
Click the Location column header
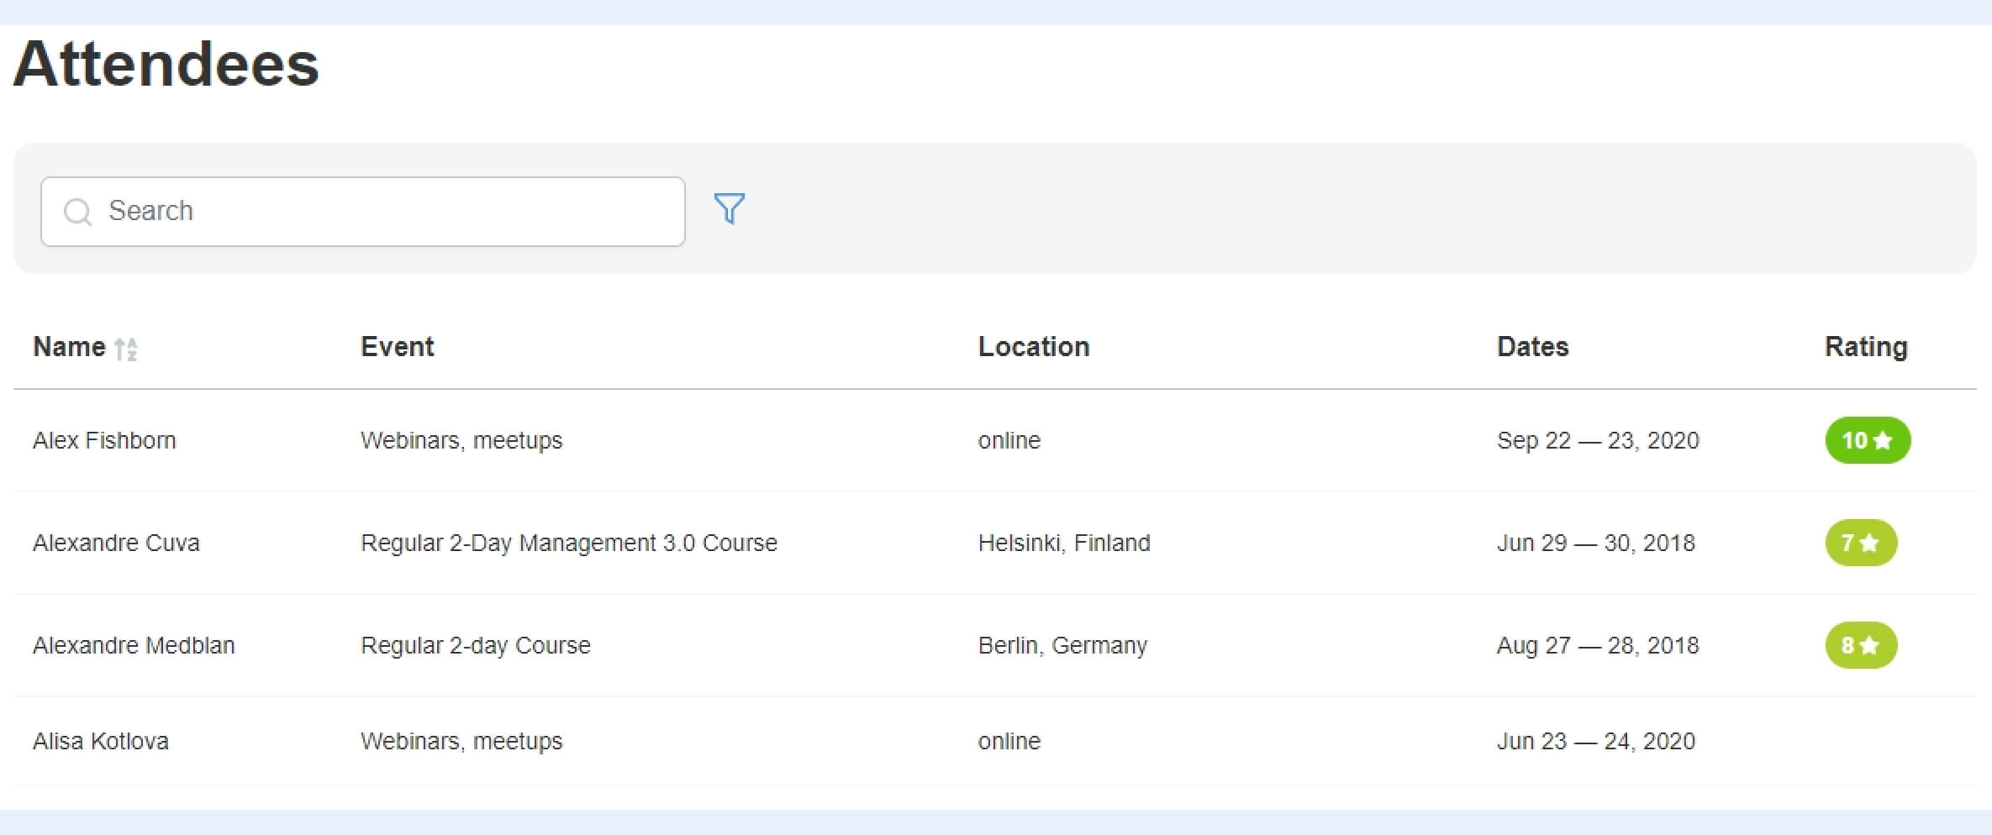pos(1034,347)
